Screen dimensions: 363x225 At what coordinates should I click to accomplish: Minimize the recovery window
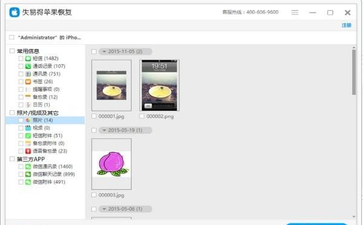pyautogui.click(x=313, y=12)
